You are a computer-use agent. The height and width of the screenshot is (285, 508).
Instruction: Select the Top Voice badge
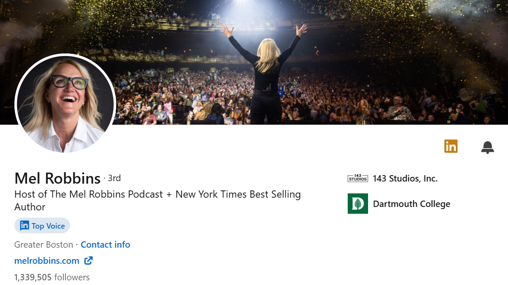42,225
